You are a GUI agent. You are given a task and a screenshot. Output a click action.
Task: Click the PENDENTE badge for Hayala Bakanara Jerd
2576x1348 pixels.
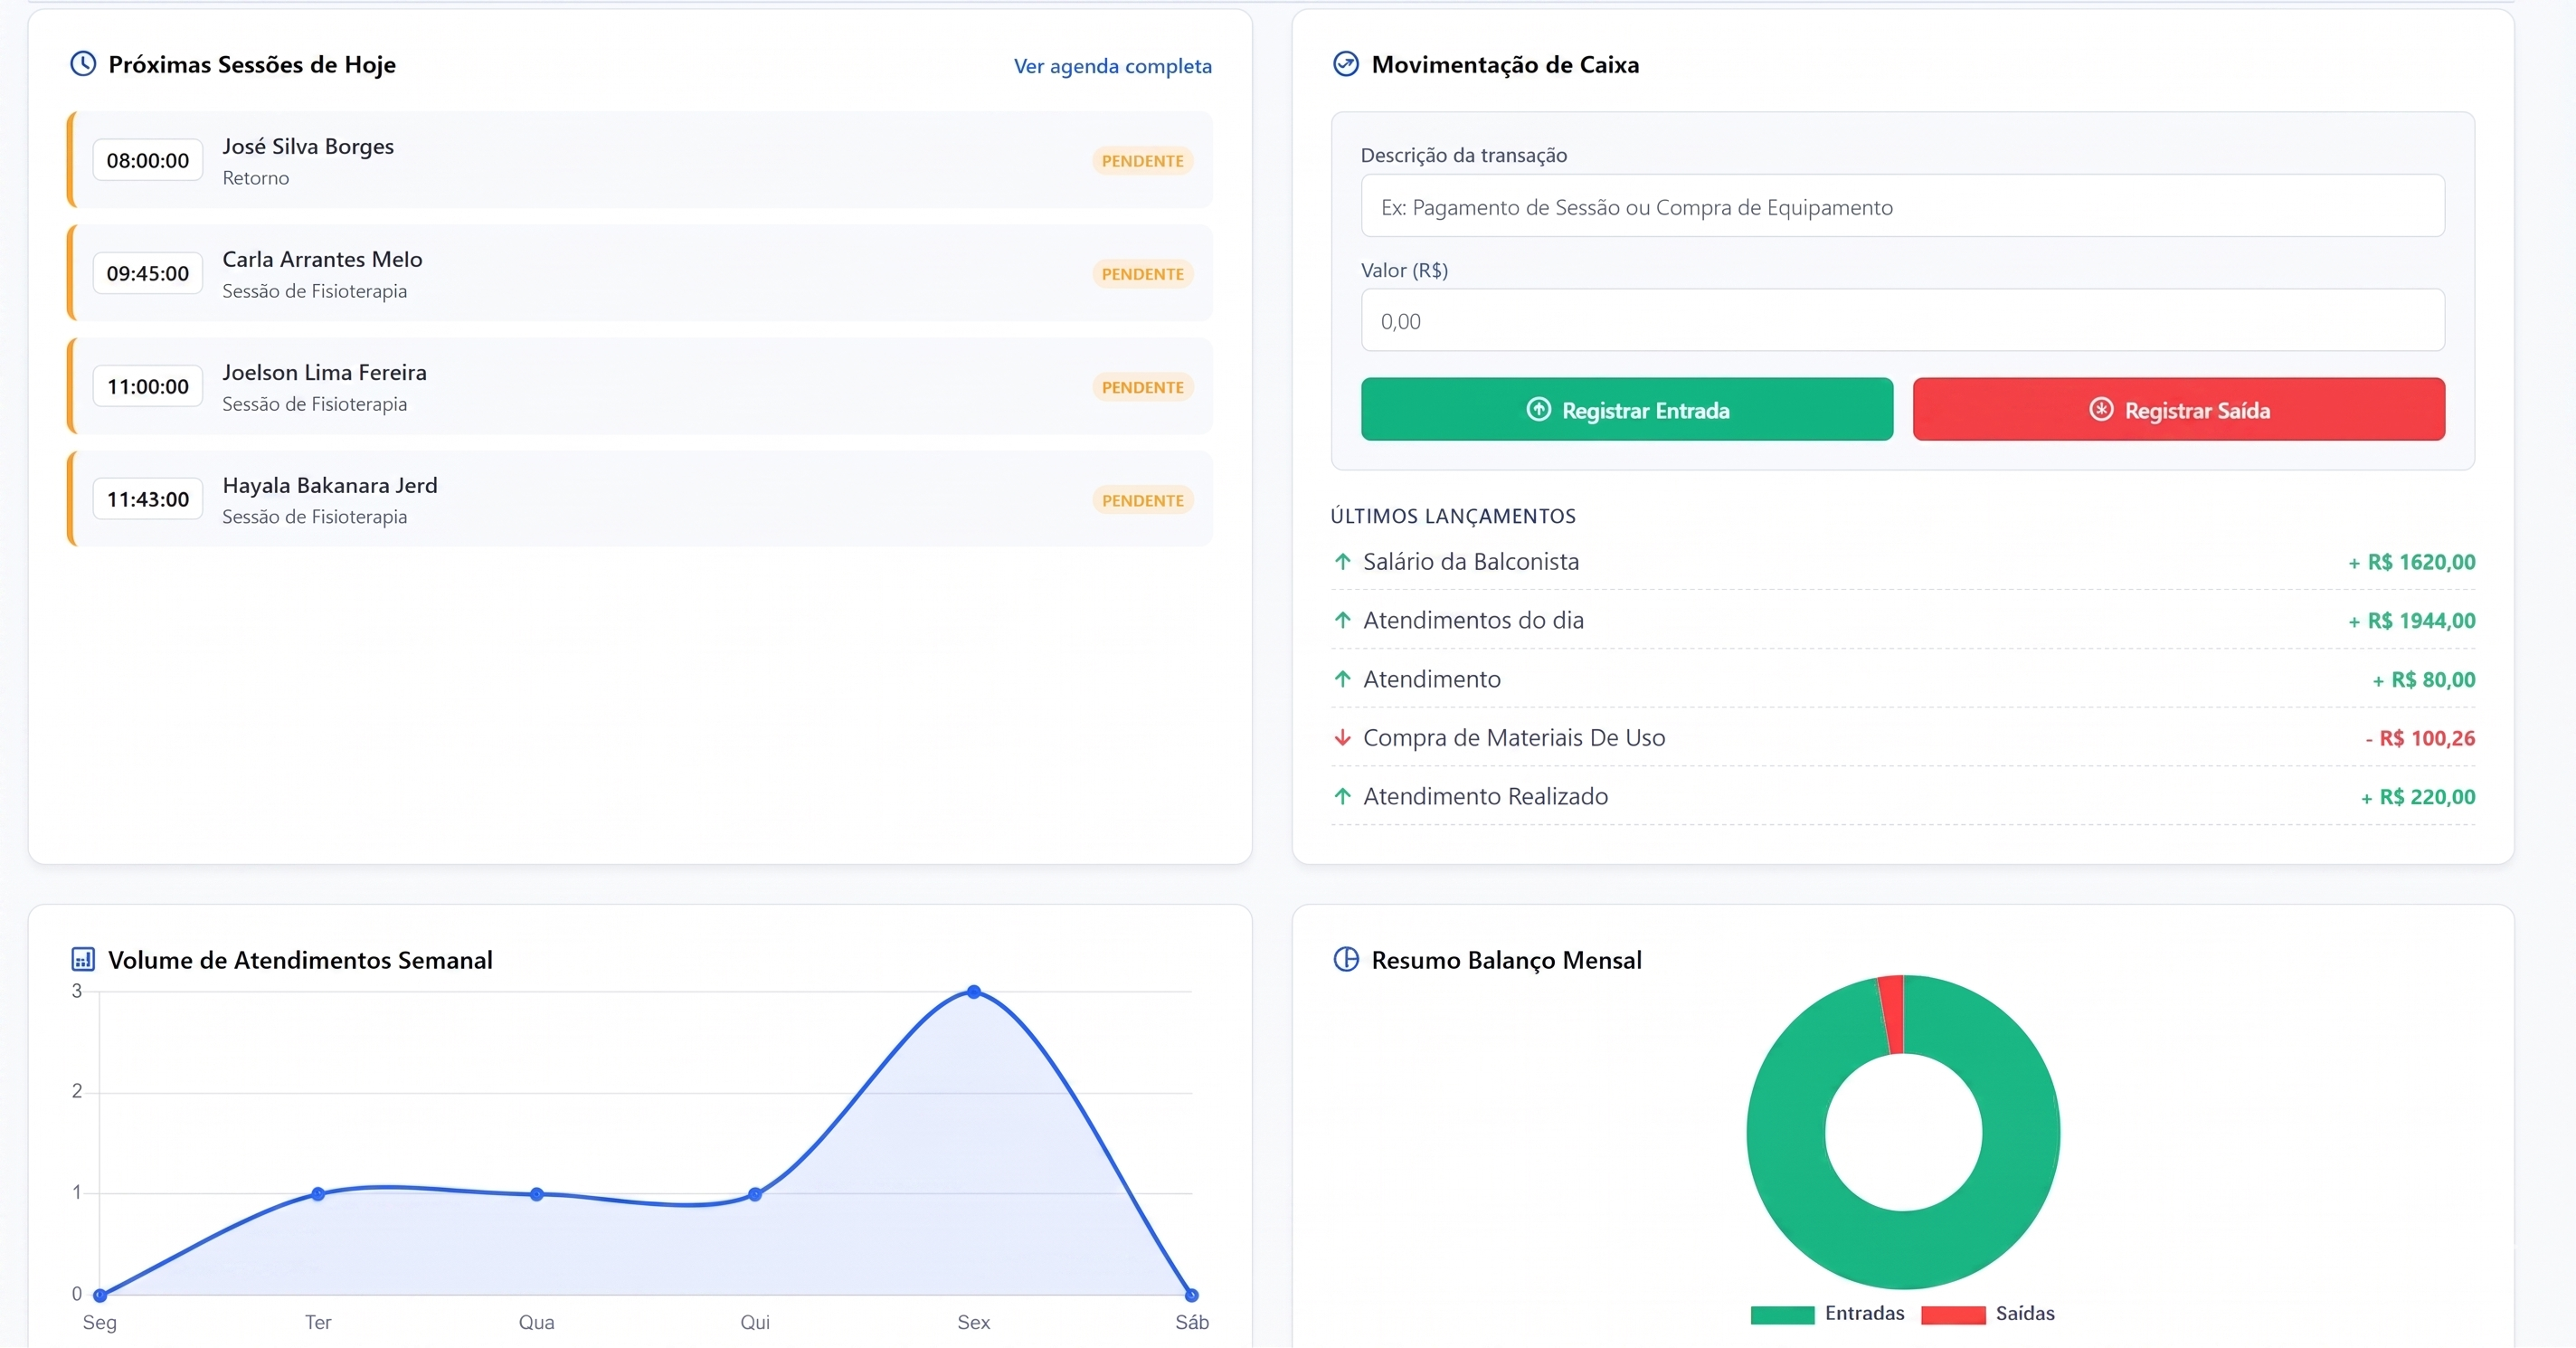coord(1142,500)
